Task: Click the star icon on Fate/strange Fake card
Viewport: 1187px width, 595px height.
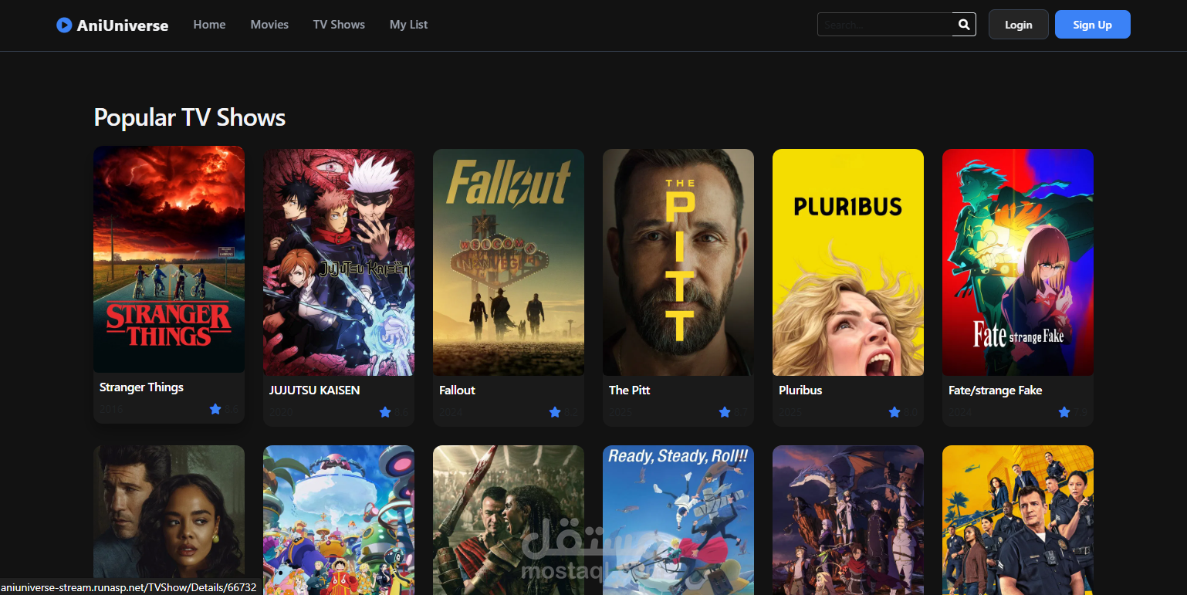Action: [x=1064, y=412]
